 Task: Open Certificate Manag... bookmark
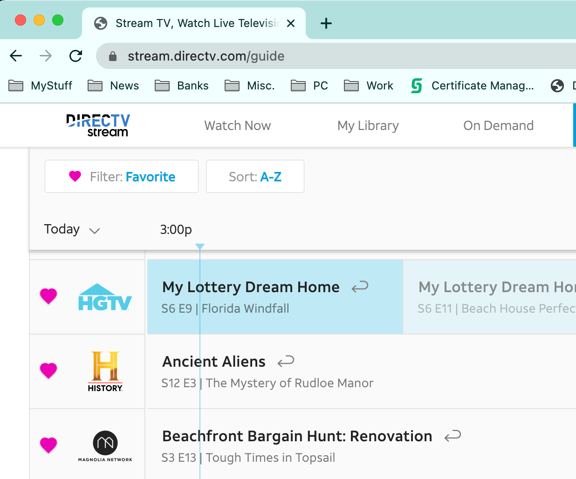pos(473,86)
